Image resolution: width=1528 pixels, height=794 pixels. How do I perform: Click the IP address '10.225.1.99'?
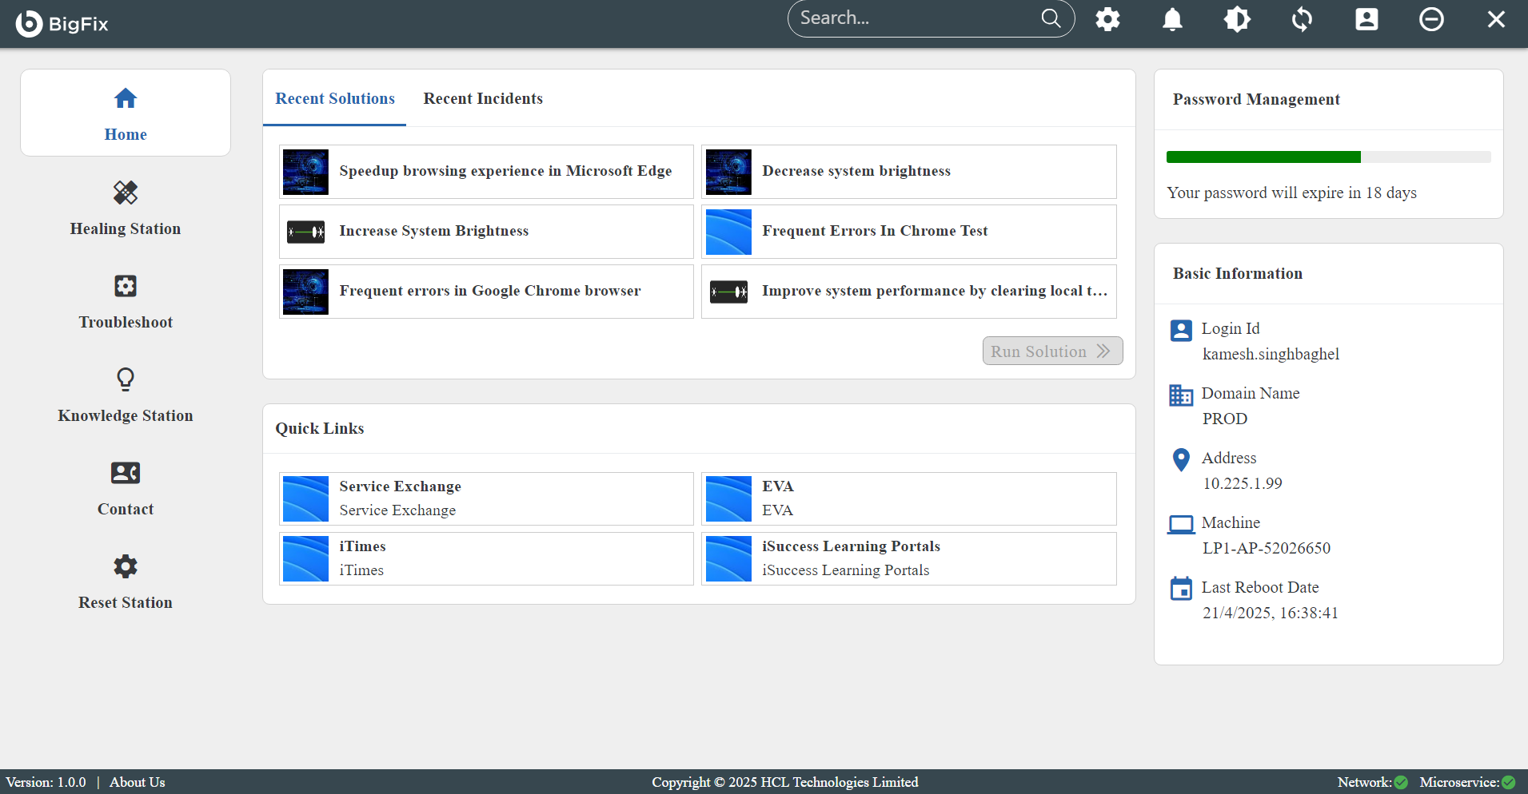1243,483
